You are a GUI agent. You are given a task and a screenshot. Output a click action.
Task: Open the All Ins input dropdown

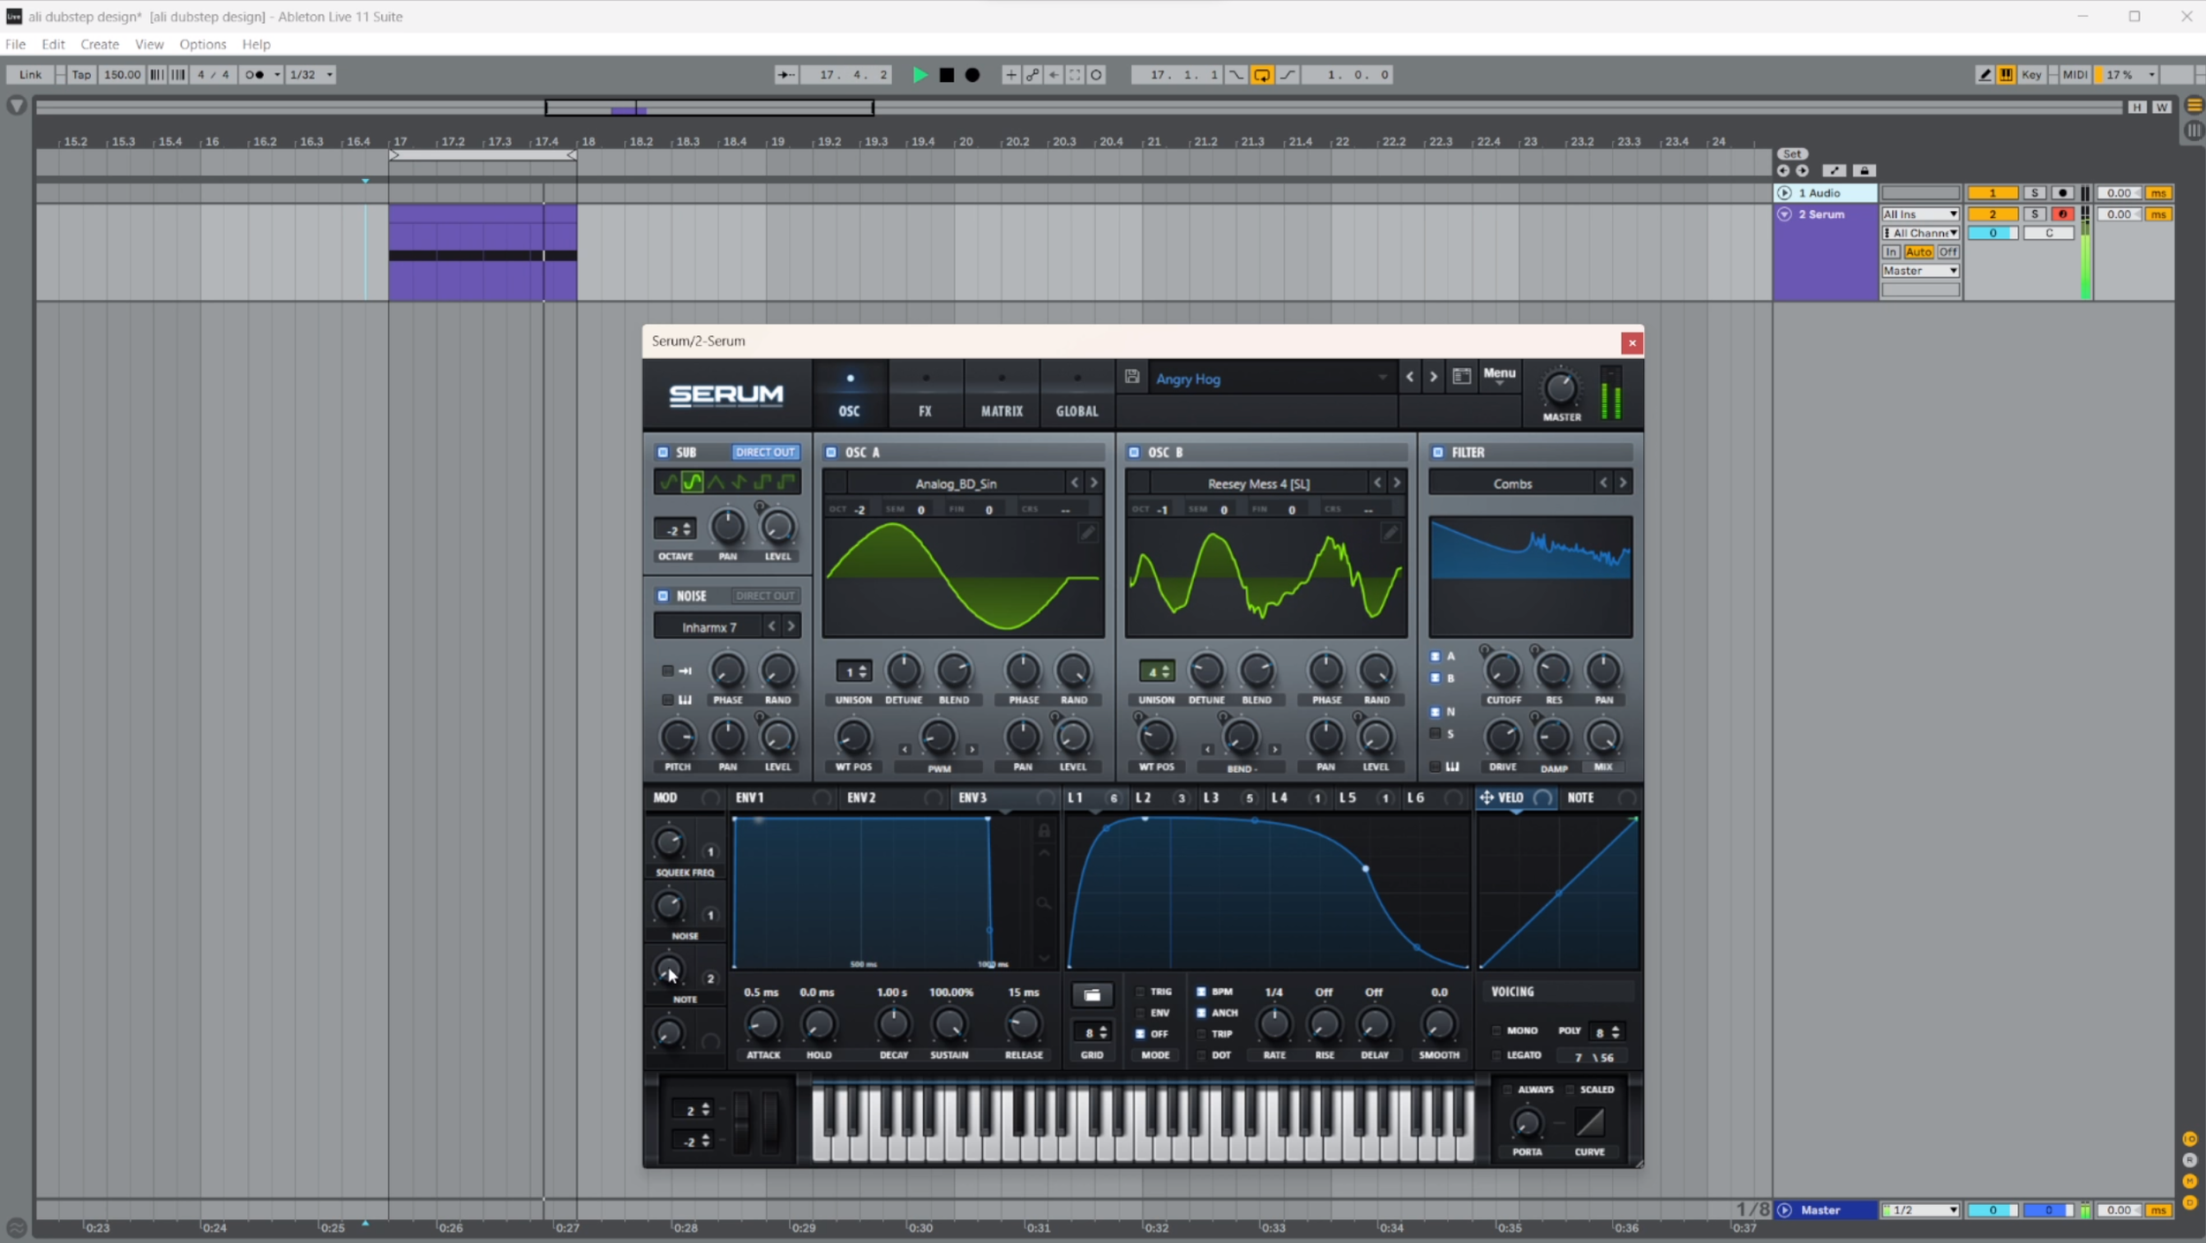[1920, 214]
